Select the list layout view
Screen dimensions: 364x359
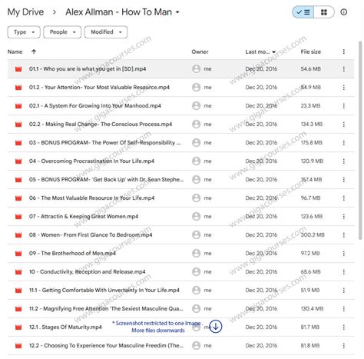[x=303, y=12]
